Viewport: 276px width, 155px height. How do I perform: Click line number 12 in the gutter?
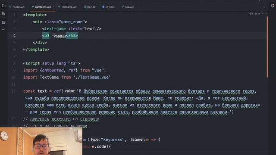click(x=13, y=91)
